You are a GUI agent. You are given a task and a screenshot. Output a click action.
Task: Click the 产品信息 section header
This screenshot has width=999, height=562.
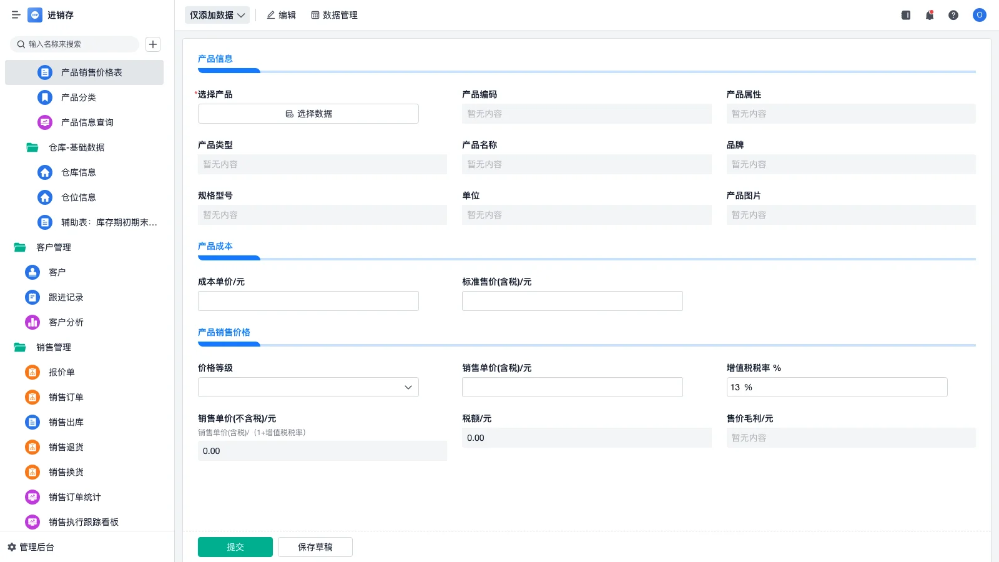(x=215, y=59)
